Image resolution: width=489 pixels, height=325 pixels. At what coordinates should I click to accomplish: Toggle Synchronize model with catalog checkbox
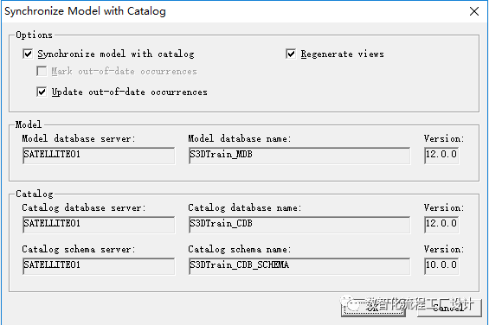tap(28, 54)
